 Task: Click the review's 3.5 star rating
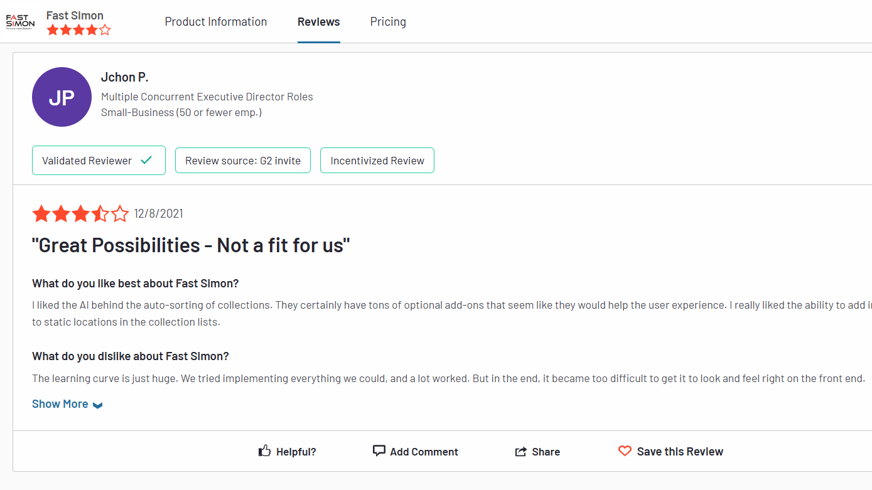[x=80, y=214]
